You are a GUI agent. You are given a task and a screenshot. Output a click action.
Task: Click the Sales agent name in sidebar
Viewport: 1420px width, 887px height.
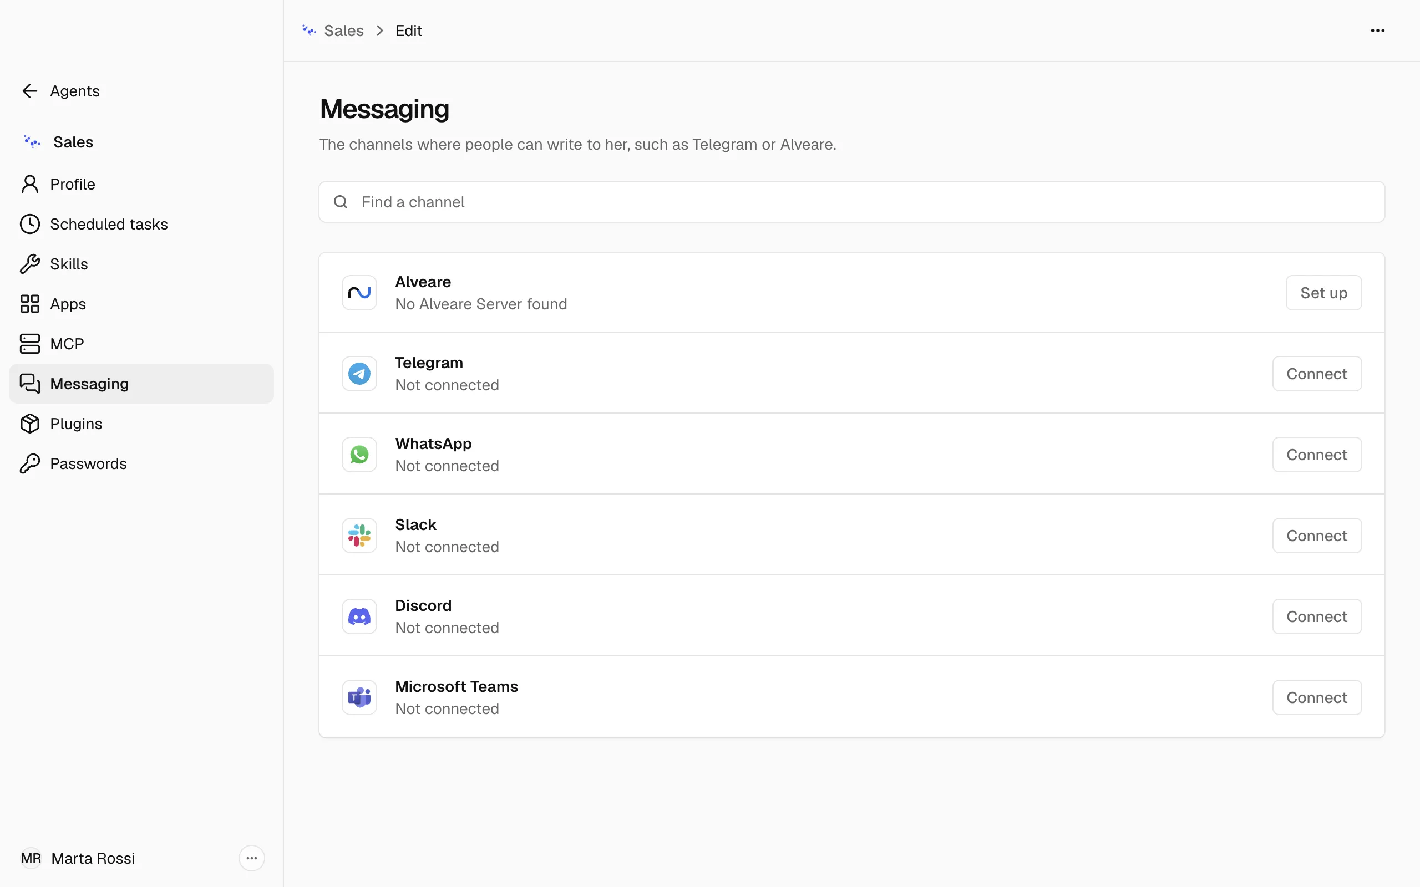point(73,142)
